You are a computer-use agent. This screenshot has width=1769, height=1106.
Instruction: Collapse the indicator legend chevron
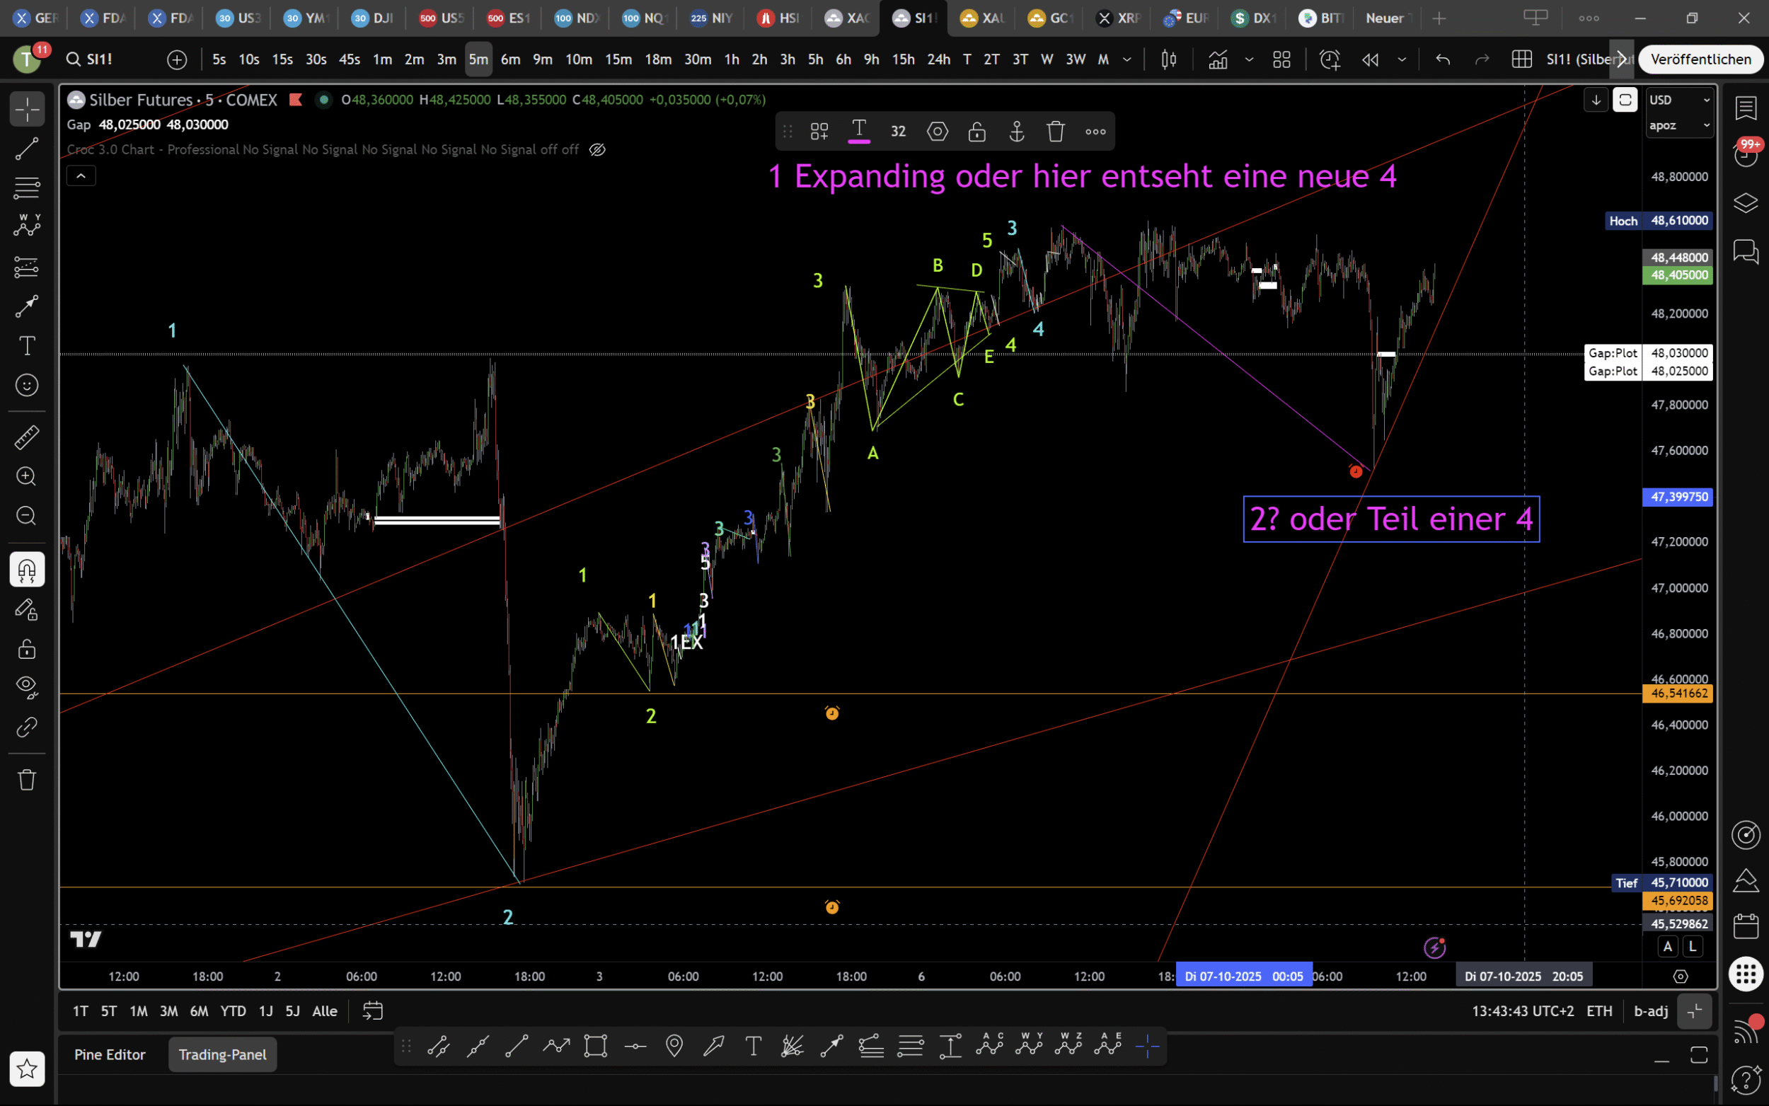[81, 175]
